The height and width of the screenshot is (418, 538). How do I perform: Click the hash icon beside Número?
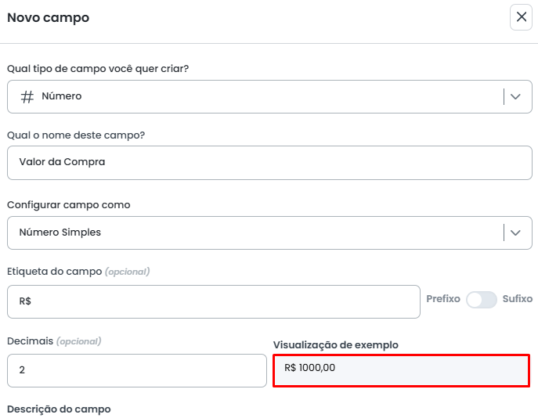[x=27, y=96]
